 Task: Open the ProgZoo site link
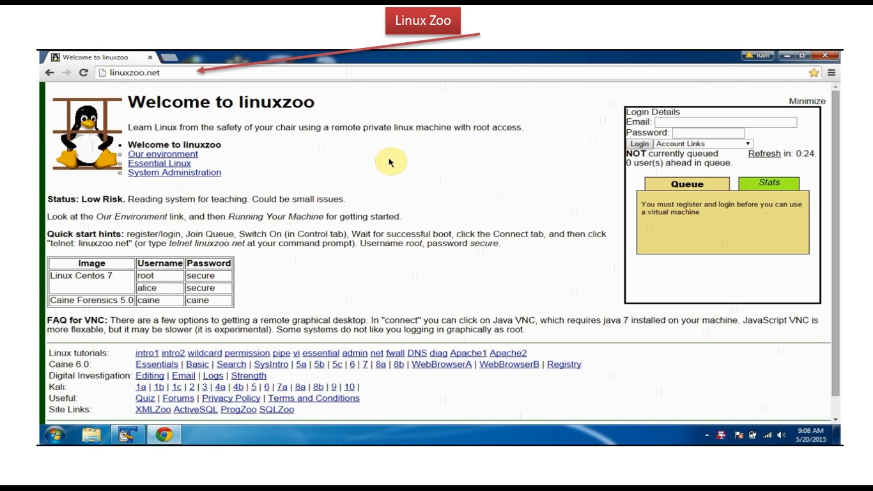click(x=238, y=410)
